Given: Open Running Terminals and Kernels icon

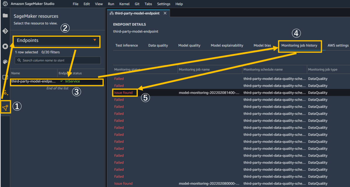Looking at the screenshot, I should 5,46.
